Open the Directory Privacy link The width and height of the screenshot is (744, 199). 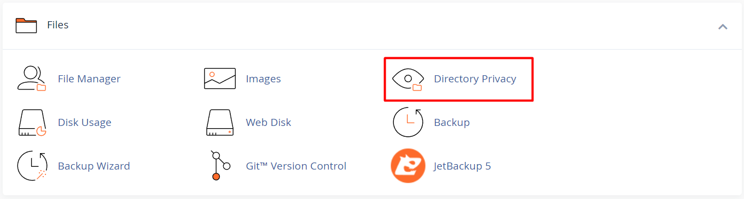[x=475, y=79]
